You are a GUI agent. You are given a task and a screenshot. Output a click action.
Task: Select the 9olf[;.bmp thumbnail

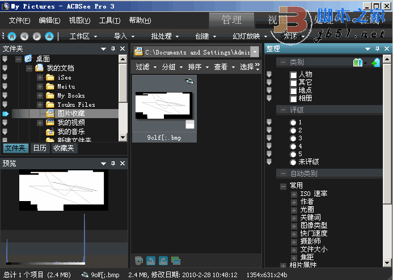pyautogui.click(x=164, y=108)
